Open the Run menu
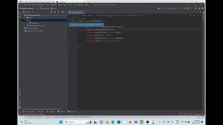 tap(65, 5)
